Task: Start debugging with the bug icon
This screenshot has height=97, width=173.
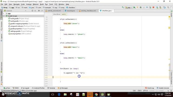Action: click(141, 7)
